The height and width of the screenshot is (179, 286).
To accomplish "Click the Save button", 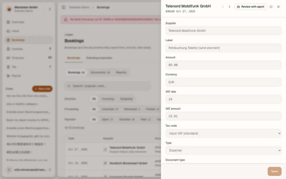I will (x=275, y=171).
